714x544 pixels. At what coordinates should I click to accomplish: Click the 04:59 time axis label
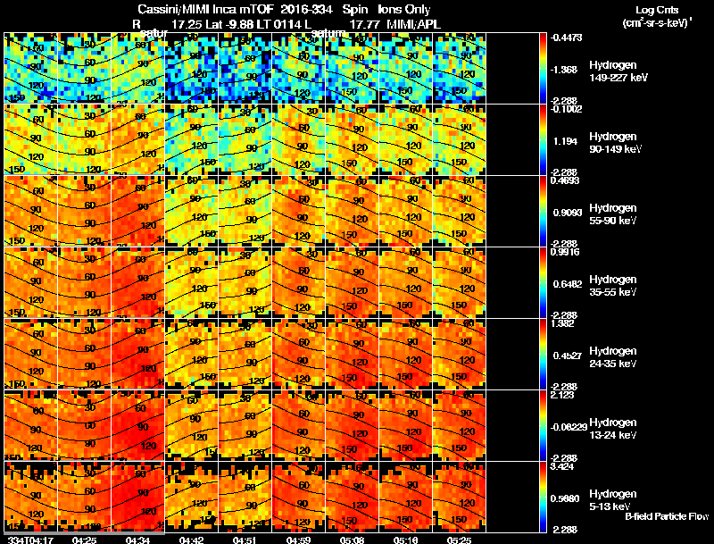pyautogui.click(x=298, y=540)
